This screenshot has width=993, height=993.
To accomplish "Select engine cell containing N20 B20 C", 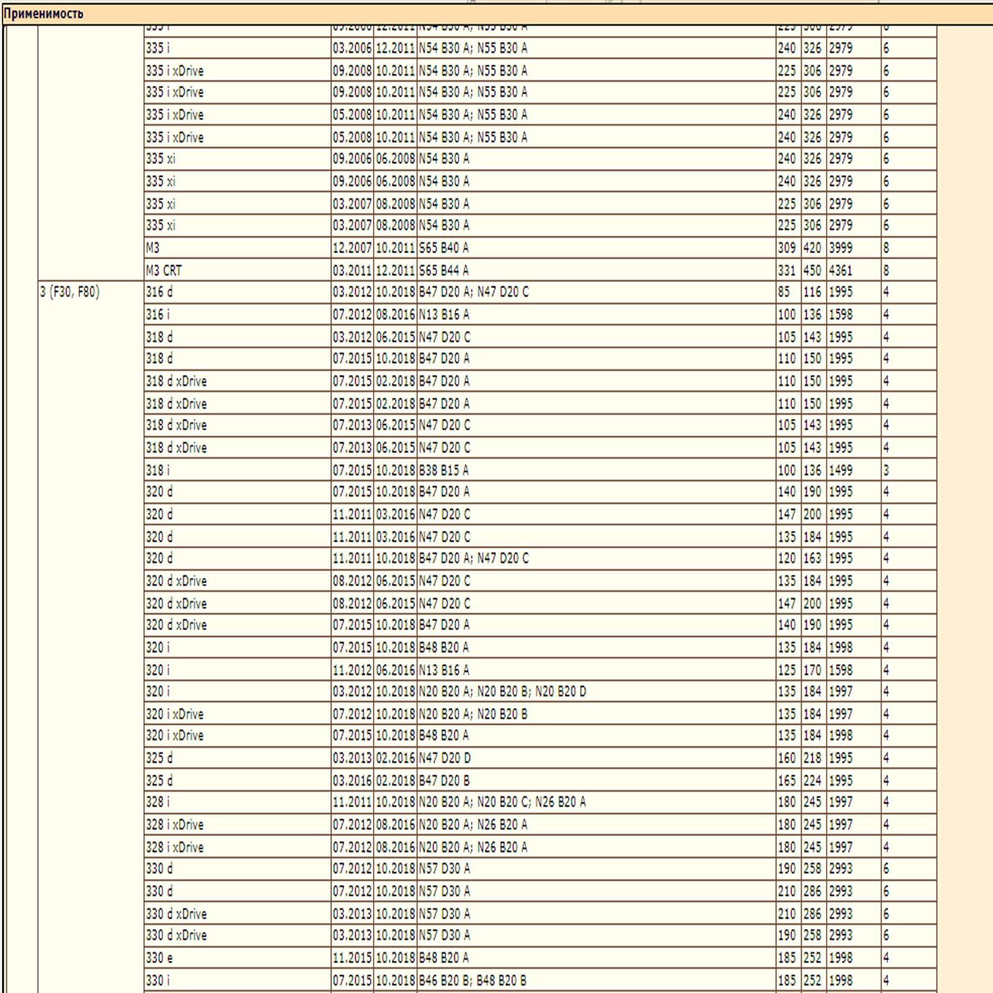I will pyautogui.click(x=596, y=802).
